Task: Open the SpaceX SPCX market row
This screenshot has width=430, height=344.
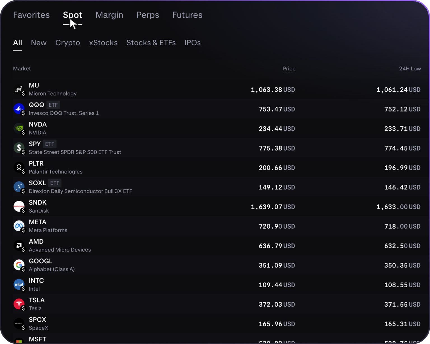Action: tap(217, 324)
